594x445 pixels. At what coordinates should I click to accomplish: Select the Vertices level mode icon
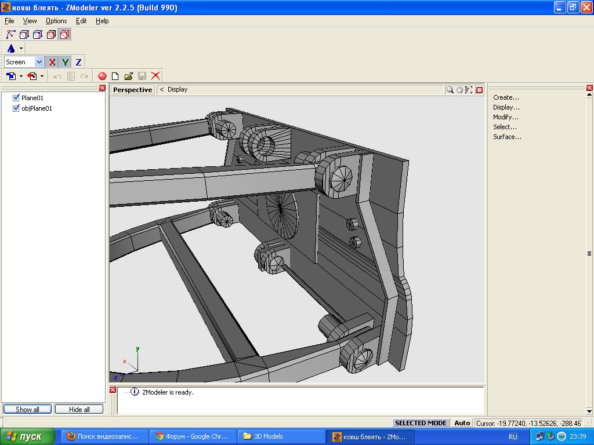click(10, 35)
